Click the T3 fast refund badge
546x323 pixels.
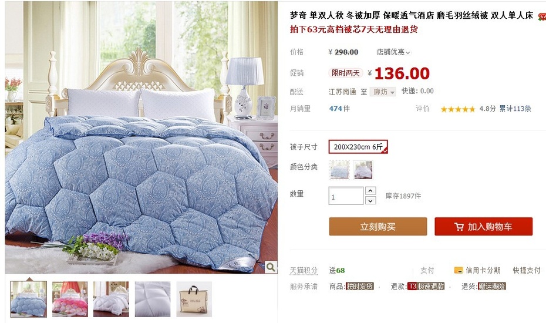click(x=426, y=287)
